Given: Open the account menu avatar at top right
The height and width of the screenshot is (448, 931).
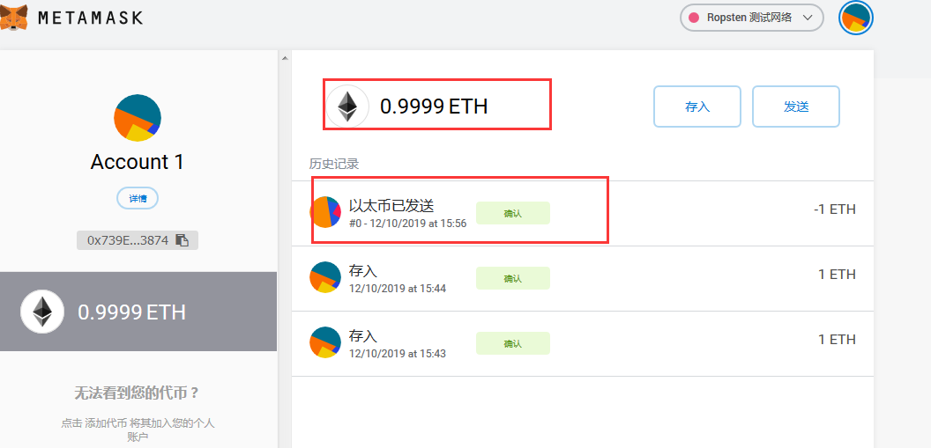Looking at the screenshot, I should coord(855,18).
